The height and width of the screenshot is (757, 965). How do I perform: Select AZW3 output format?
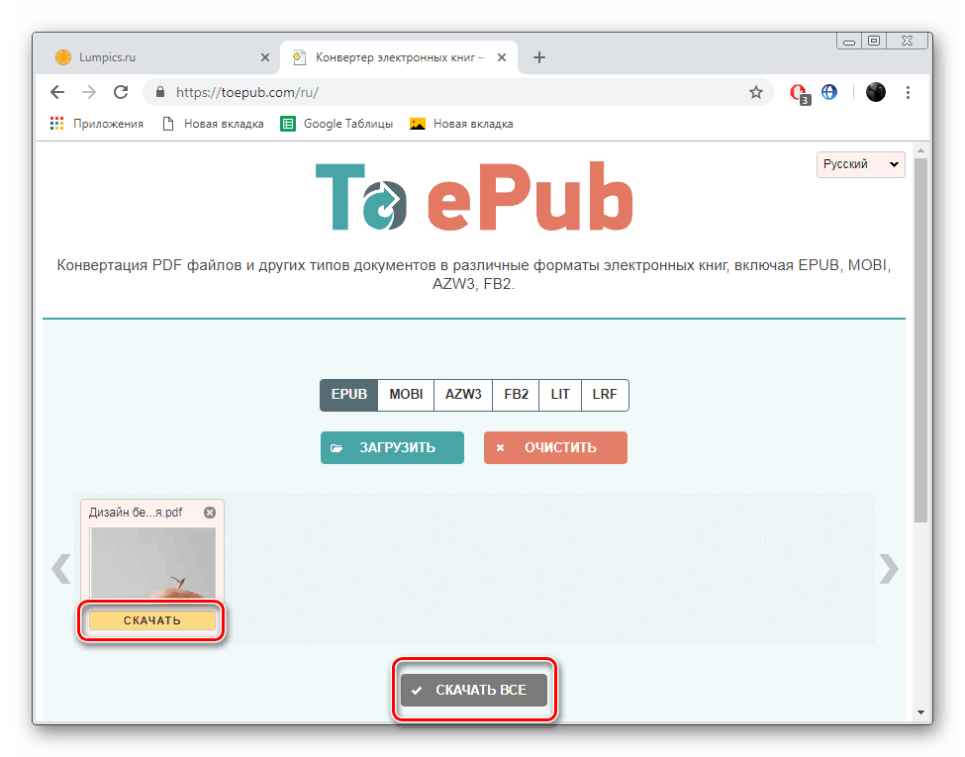pyautogui.click(x=463, y=395)
